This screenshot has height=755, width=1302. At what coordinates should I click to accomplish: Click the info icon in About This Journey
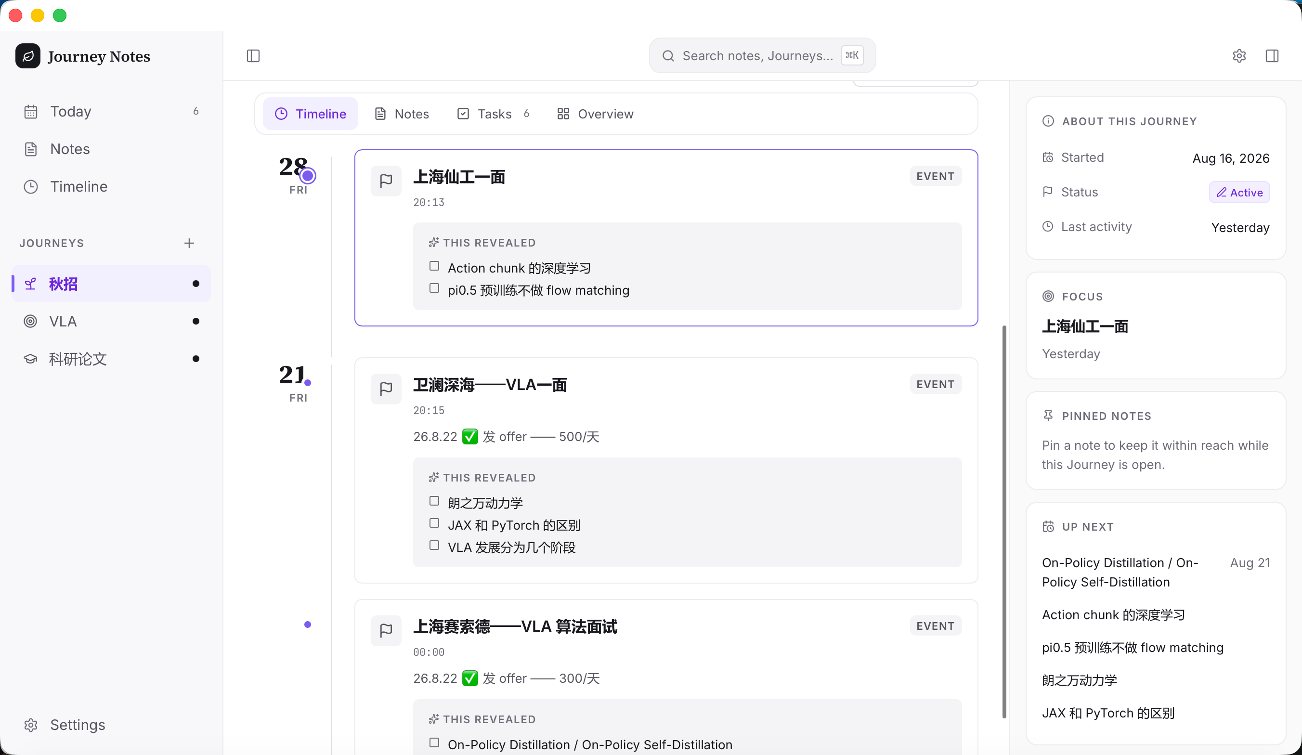(1048, 121)
